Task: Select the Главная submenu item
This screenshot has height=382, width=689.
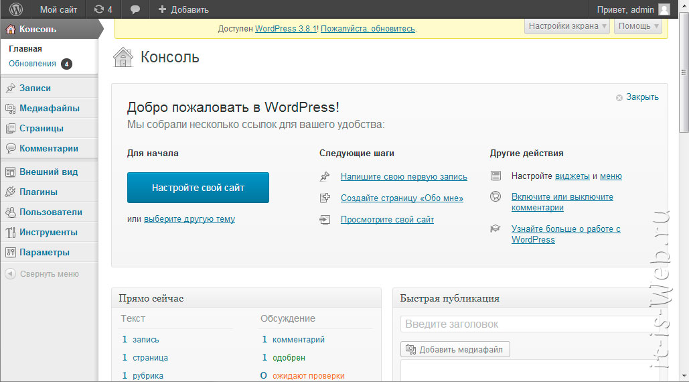Action: pos(25,49)
